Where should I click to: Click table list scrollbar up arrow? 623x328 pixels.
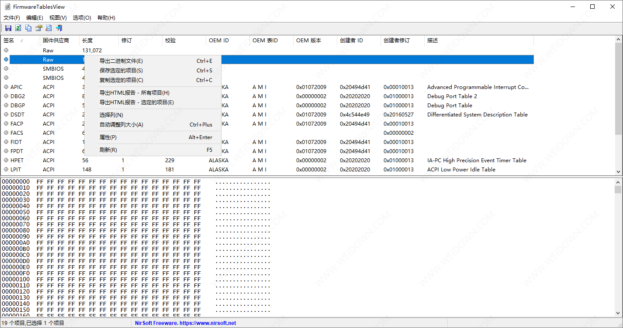coord(618,39)
